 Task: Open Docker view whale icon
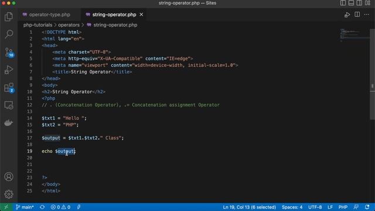tap(9, 122)
